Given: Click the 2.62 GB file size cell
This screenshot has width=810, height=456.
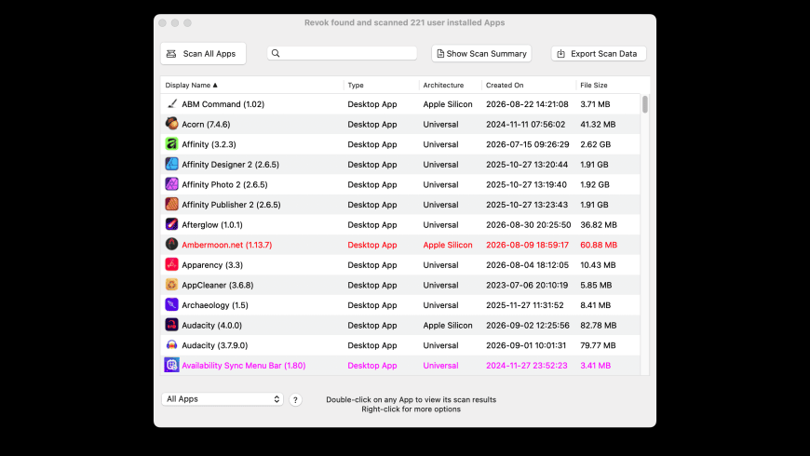Looking at the screenshot, I should (595, 144).
